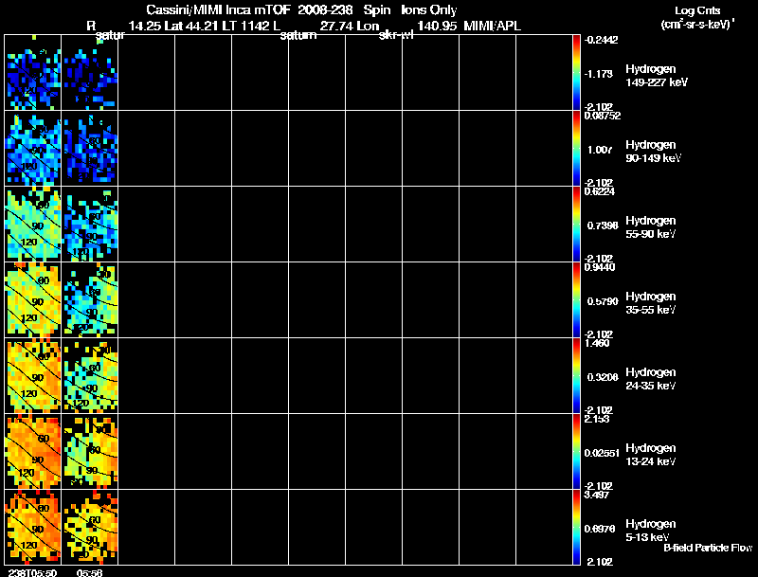This screenshot has width=758, height=577.
Task: Click the color bar for Hydrogen 55-90 keV
Action: click(576, 225)
